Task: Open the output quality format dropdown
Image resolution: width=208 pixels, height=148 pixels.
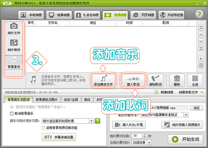Action: (x=186, y=115)
